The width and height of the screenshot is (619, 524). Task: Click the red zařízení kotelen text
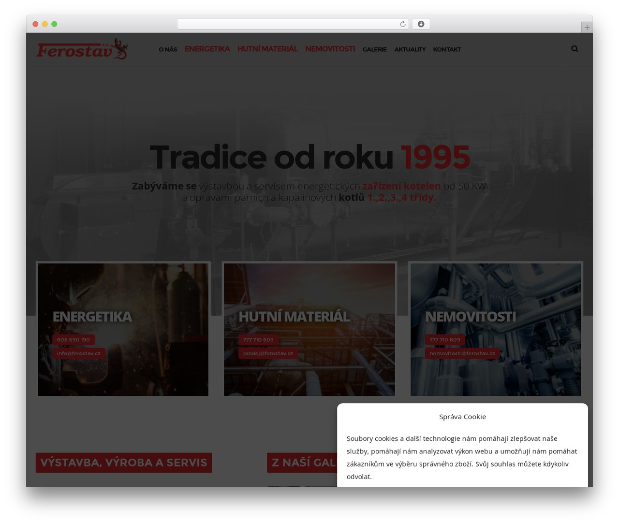click(x=401, y=186)
